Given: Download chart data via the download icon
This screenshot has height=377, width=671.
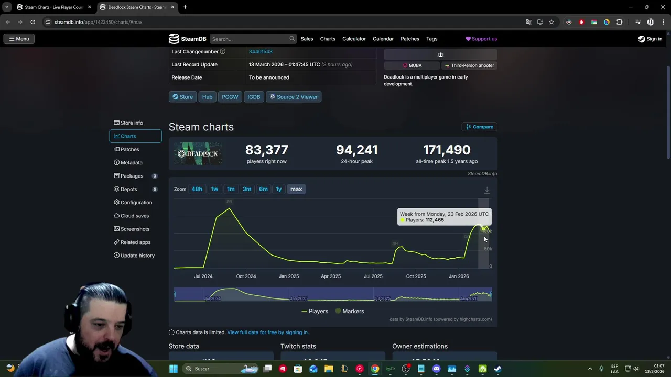Looking at the screenshot, I should point(487,190).
